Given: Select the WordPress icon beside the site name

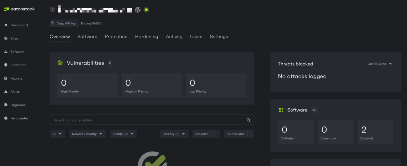Looking at the screenshot, I should 138,10.
